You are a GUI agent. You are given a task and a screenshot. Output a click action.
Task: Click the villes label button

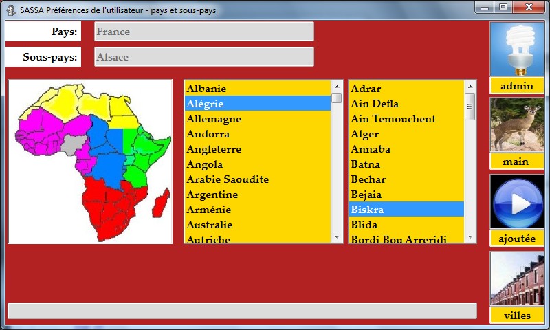pyautogui.click(x=517, y=316)
